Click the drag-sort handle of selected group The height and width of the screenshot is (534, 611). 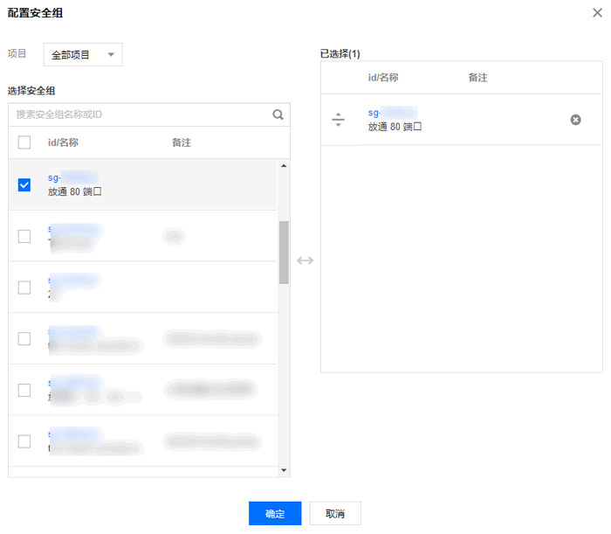coord(339,120)
